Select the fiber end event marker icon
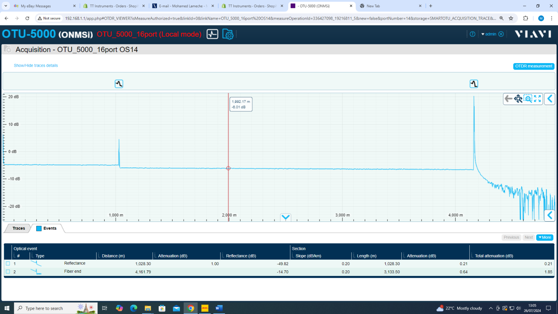 pyautogui.click(x=474, y=84)
